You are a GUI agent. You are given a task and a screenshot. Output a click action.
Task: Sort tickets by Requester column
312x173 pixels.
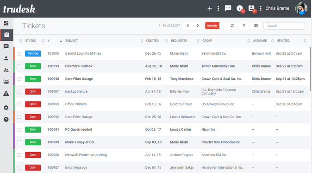179,41
